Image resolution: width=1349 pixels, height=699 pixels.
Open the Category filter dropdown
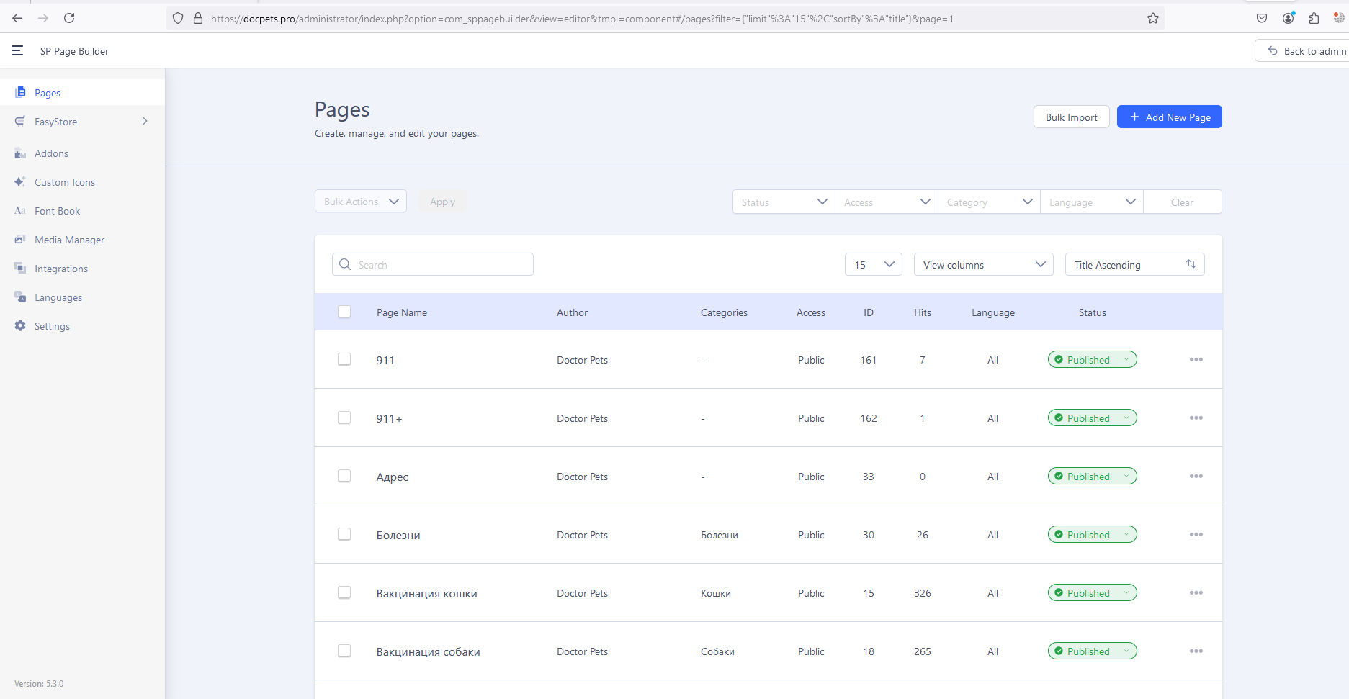click(x=989, y=202)
